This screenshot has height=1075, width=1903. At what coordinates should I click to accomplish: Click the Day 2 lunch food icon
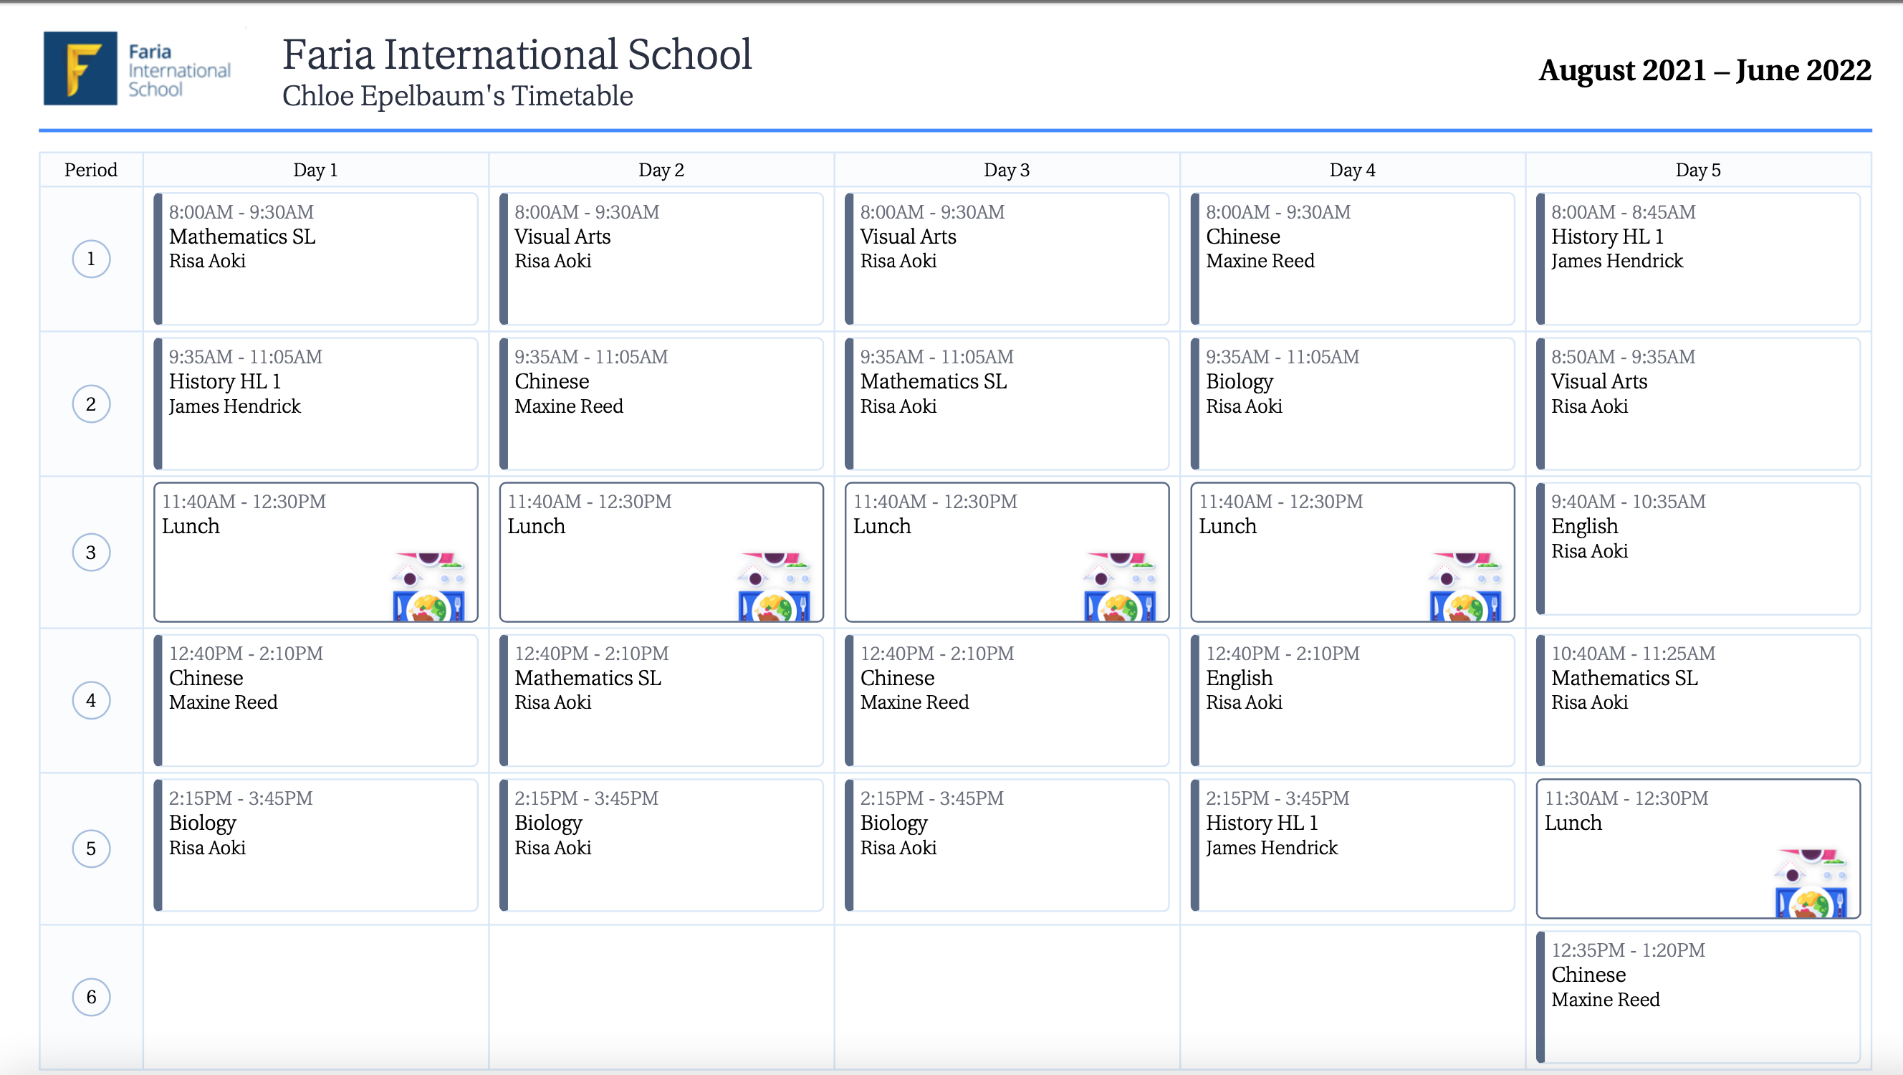click(775, 586)
